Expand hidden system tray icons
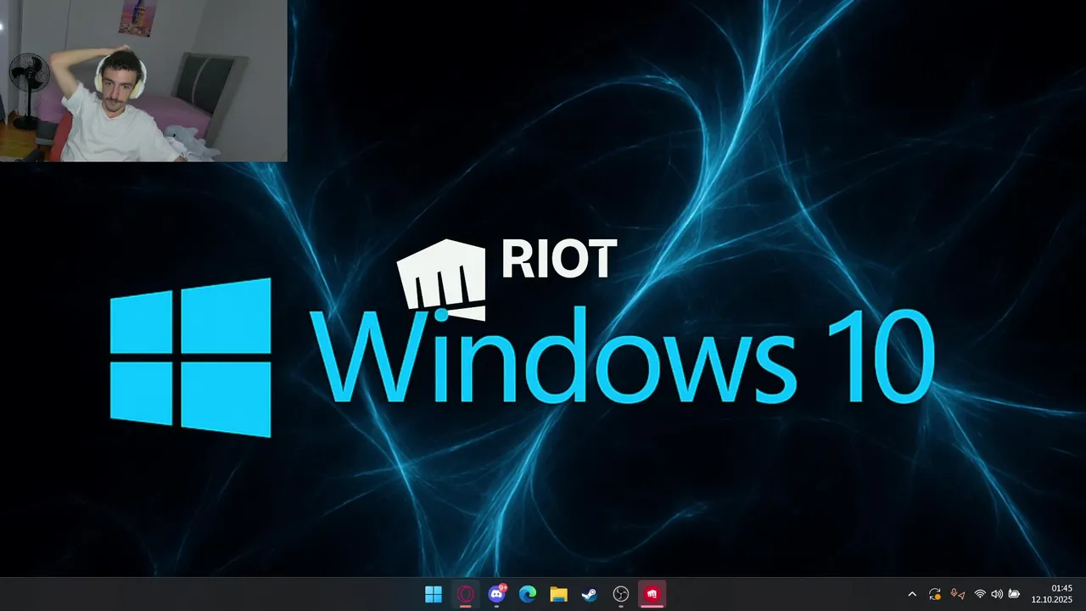The height and width of the screenshot is (611, 1086). click(x=912, y=595)
